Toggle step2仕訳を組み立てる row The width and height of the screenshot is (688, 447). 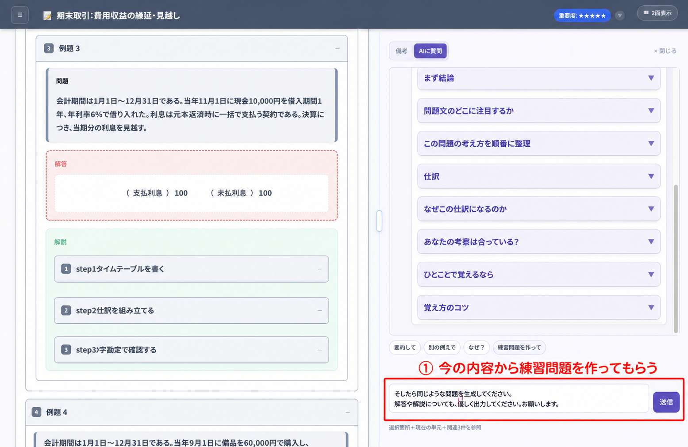[192, 310]
